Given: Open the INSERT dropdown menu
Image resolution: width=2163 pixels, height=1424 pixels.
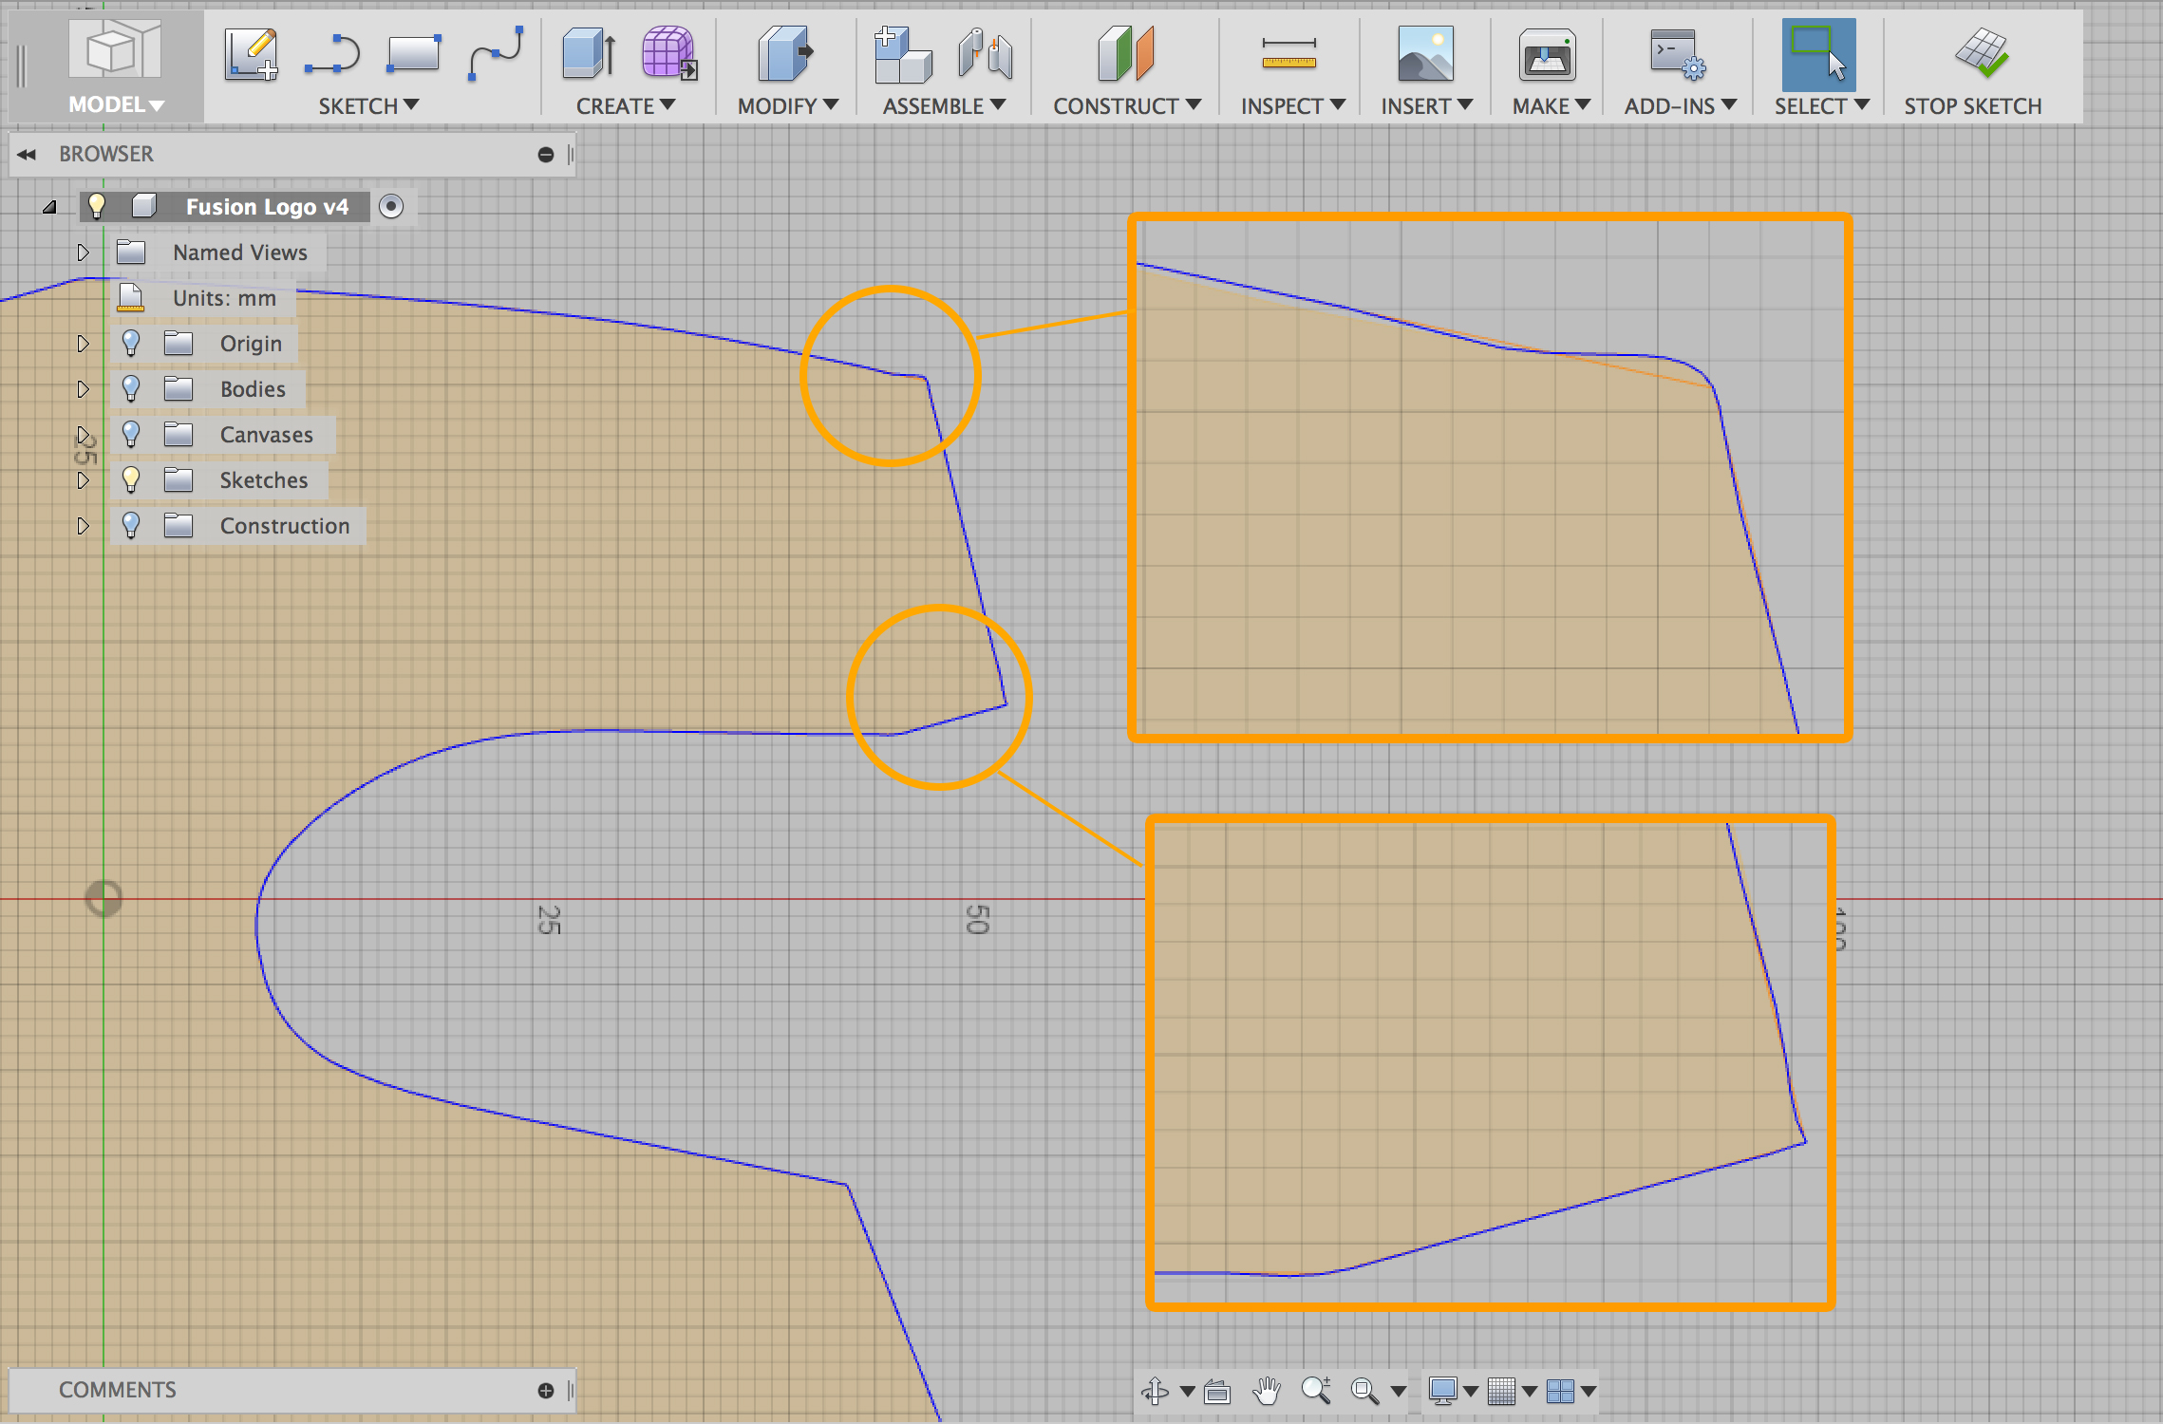Looking at the screenshot, I should click(1426, 106).
